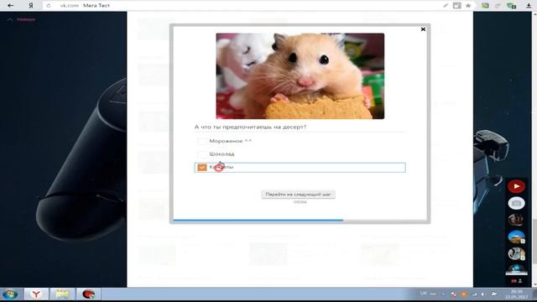
Task: Click Наверх link at top left
Action: [26, 19]
